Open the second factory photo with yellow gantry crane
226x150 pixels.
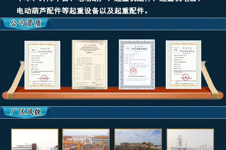point(86,139)
